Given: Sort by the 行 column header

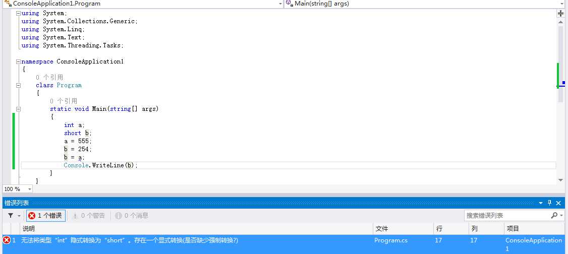Looking at the screenshot, I should tap(450, 229).
